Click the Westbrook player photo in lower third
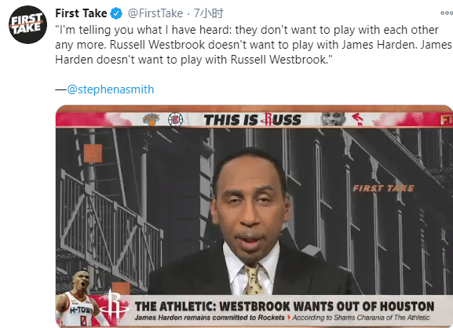The height and width of the screenshot is (328, 453). point(77,298)
